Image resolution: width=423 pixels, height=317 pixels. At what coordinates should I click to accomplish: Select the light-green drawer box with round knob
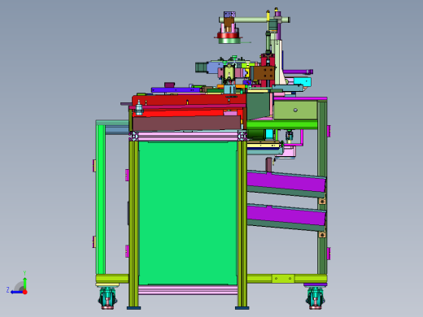pyautogui.click(x=295, y=110)
